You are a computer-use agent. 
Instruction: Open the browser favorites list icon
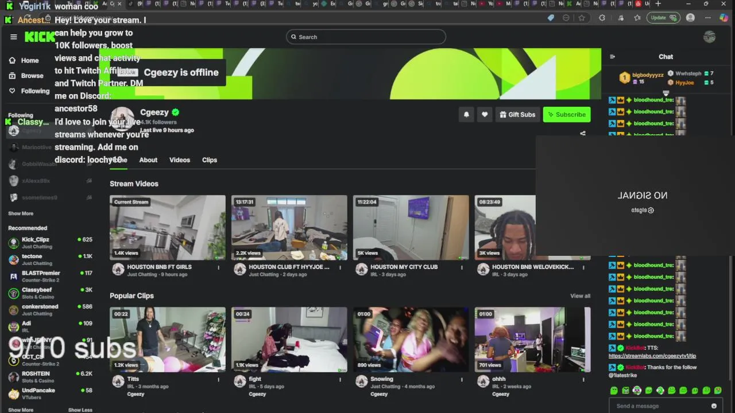[637, 18]
